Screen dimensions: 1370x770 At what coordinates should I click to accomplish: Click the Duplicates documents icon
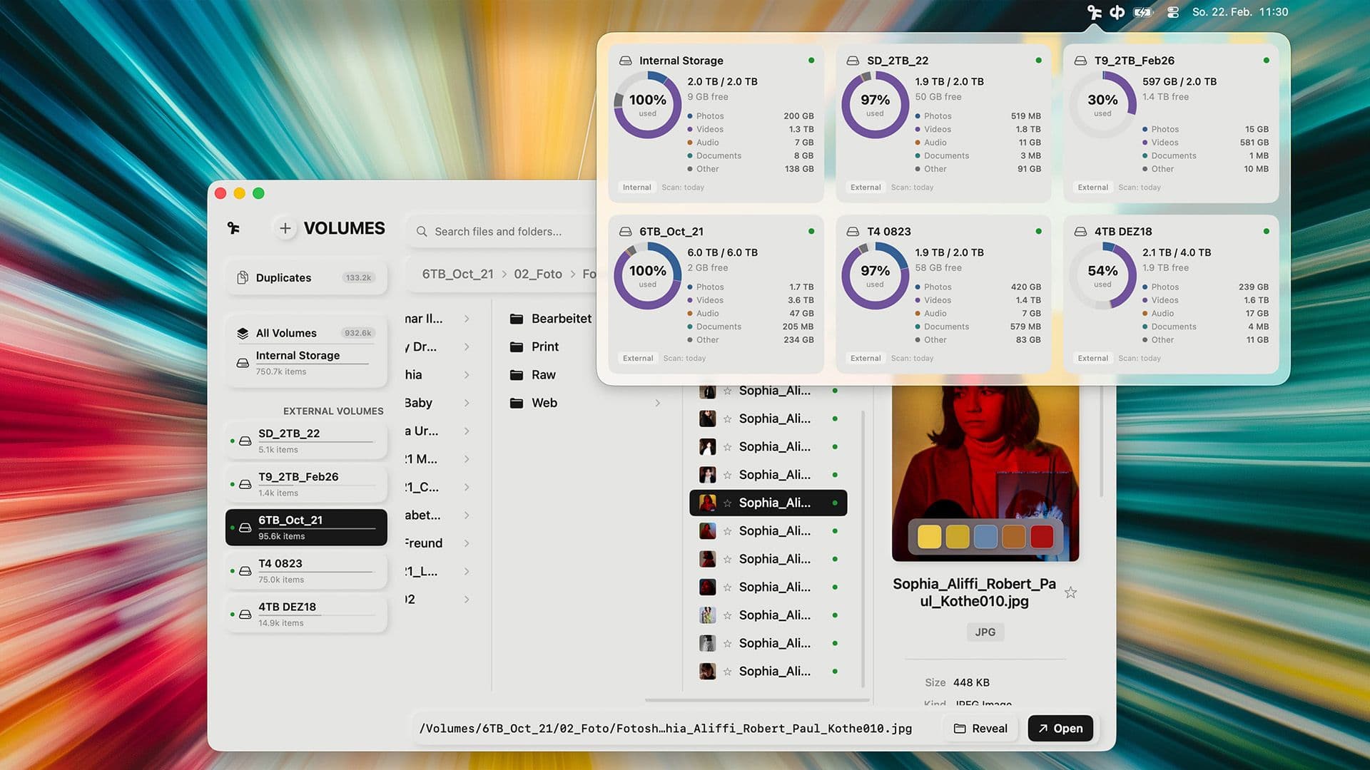tap(243, 278)
